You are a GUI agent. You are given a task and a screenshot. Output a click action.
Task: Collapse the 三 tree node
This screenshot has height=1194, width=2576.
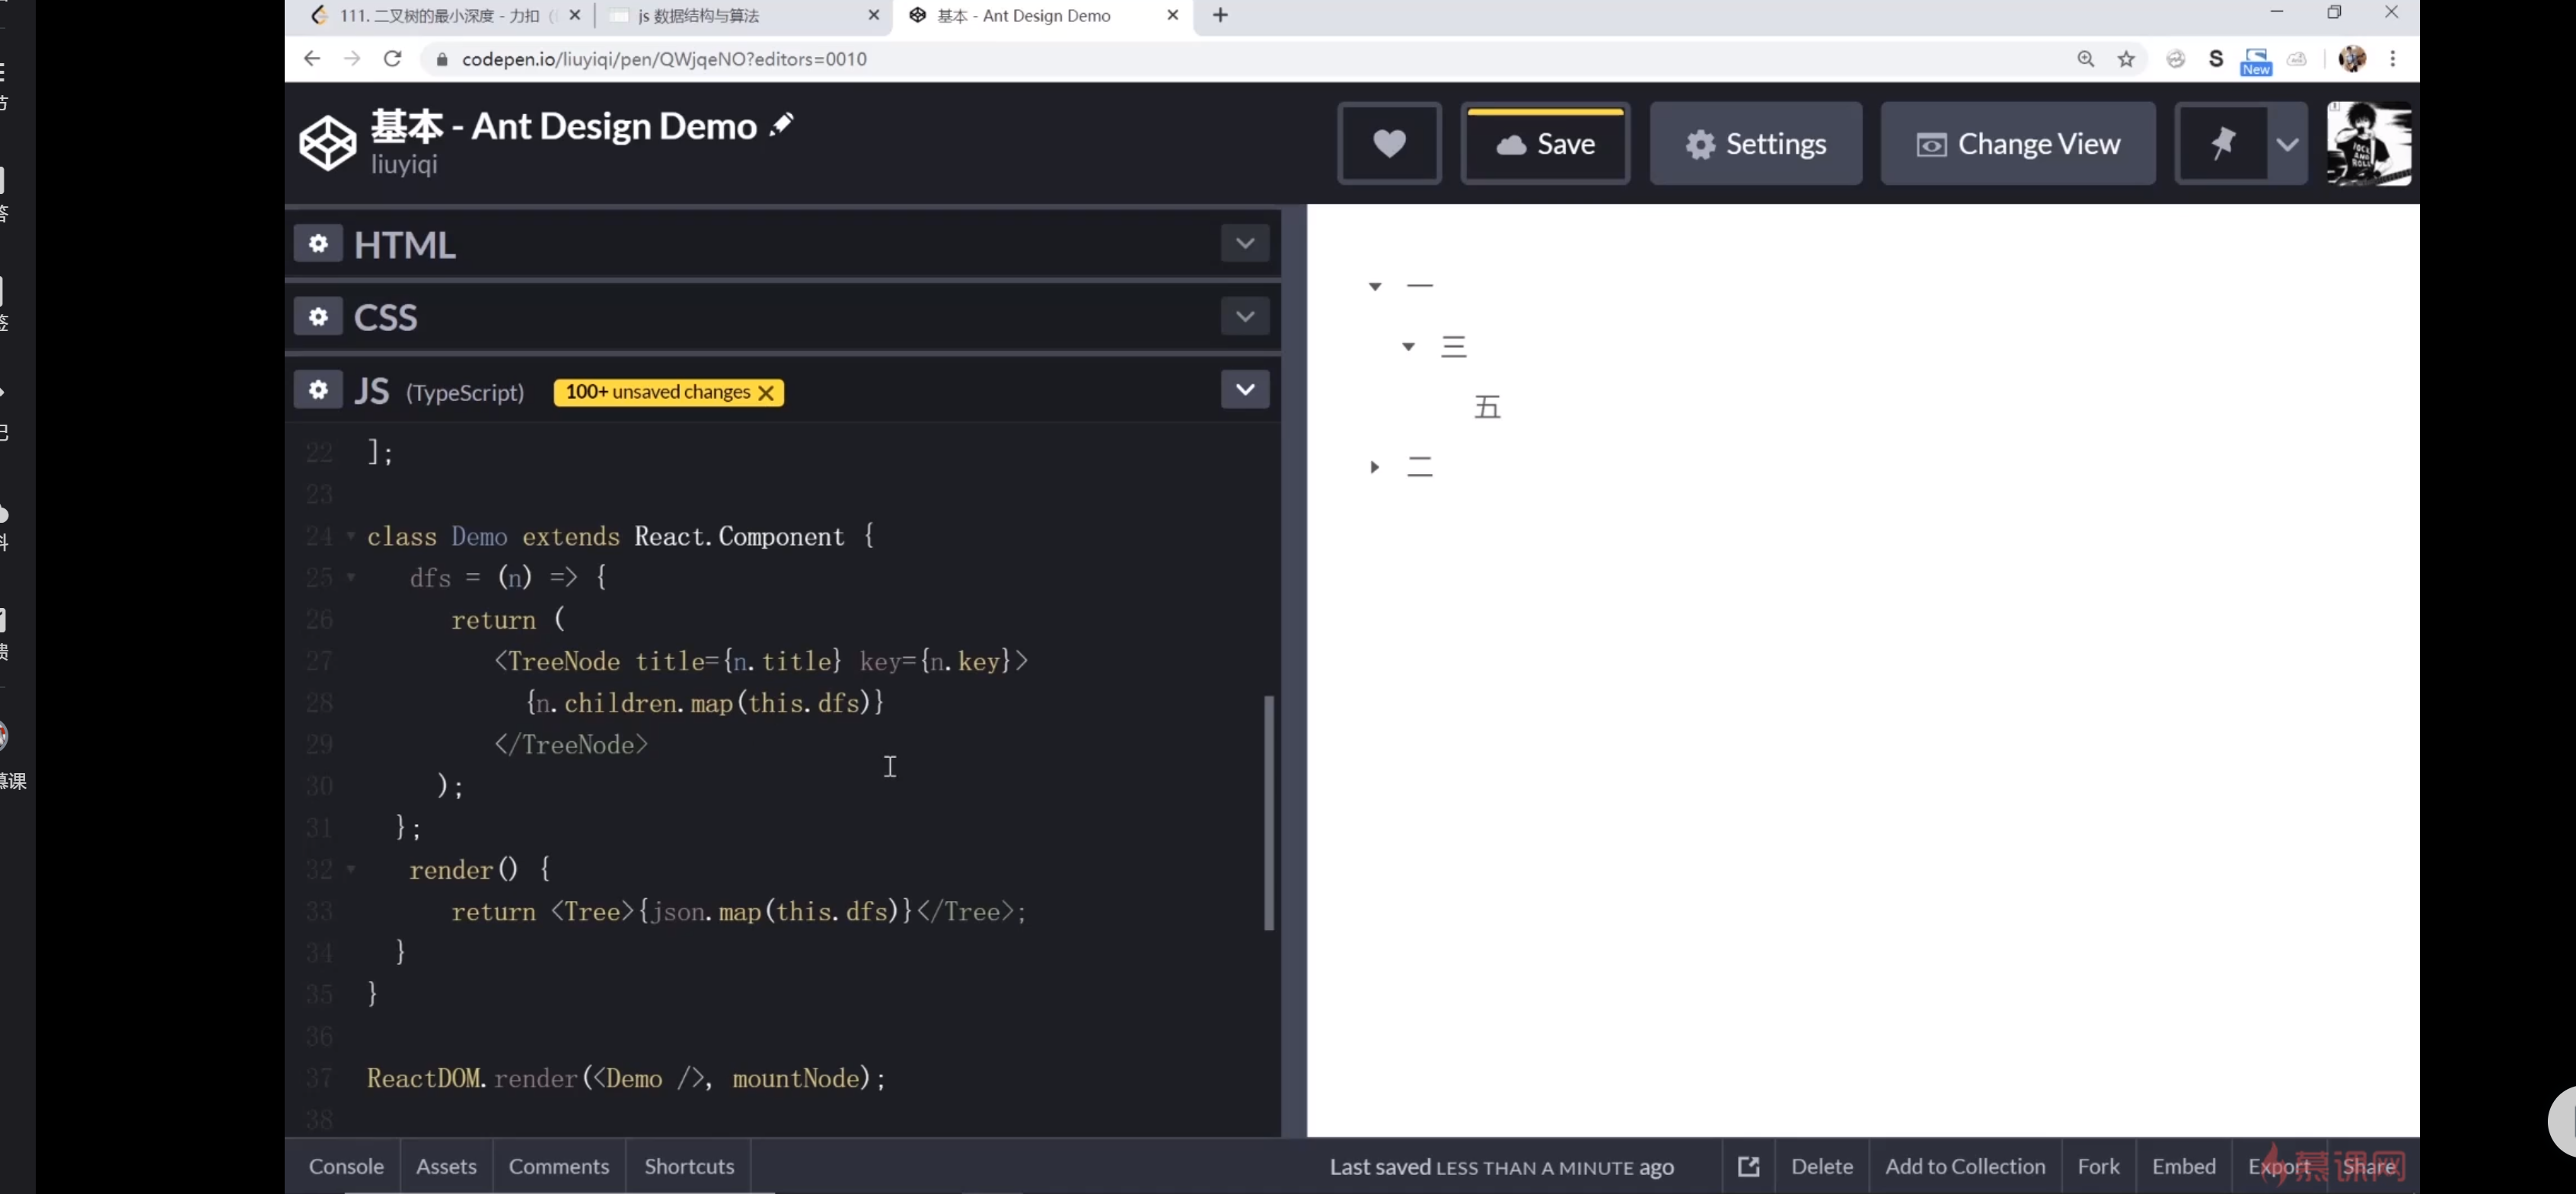(1408, 347)
